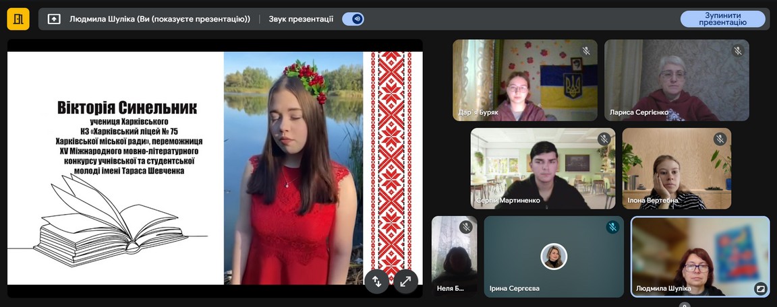
Task: Click the muted mic icon on Сергій Мартиненко's tile
Action: [x=604, y=139]
